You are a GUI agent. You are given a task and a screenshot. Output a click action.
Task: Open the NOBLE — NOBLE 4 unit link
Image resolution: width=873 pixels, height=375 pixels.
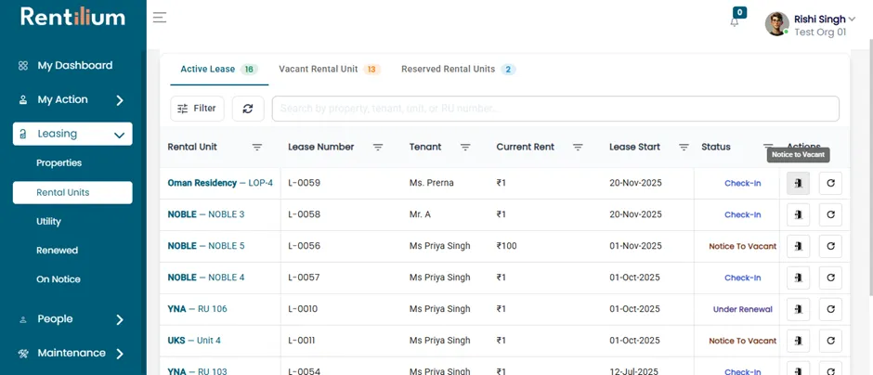206,278
